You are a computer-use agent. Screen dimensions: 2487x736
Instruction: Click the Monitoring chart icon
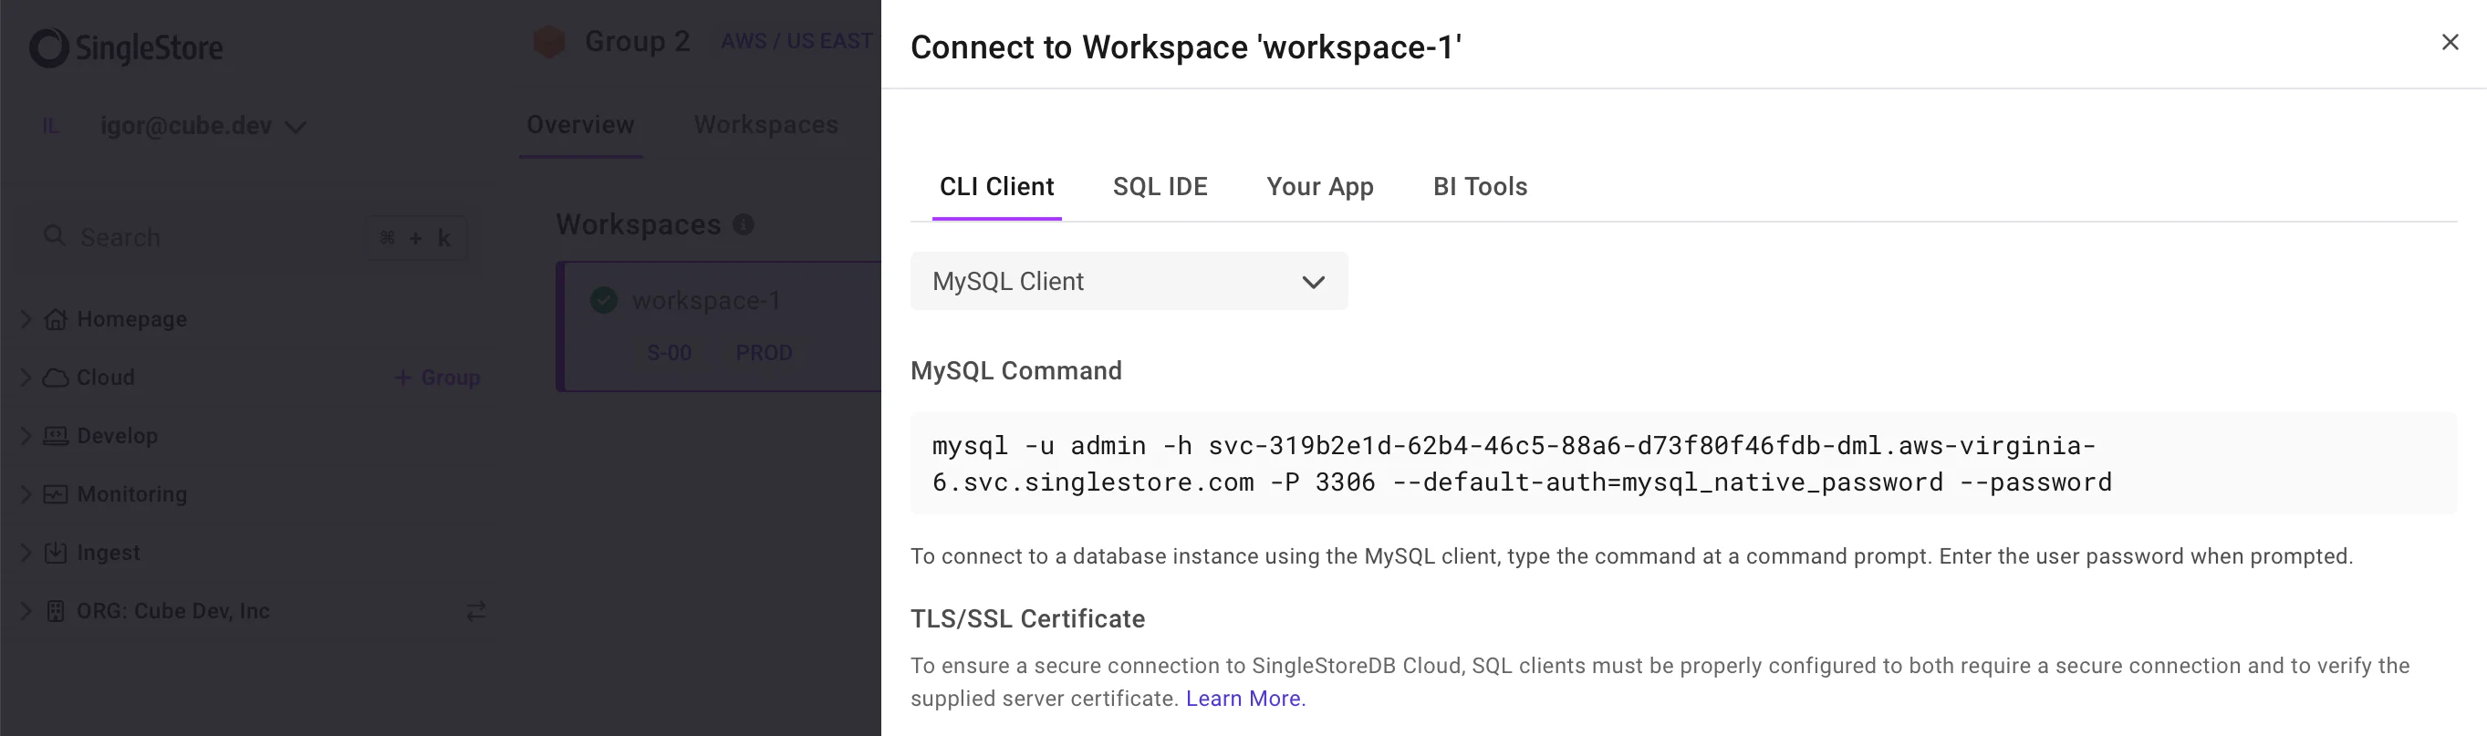[x=56, y=495]
